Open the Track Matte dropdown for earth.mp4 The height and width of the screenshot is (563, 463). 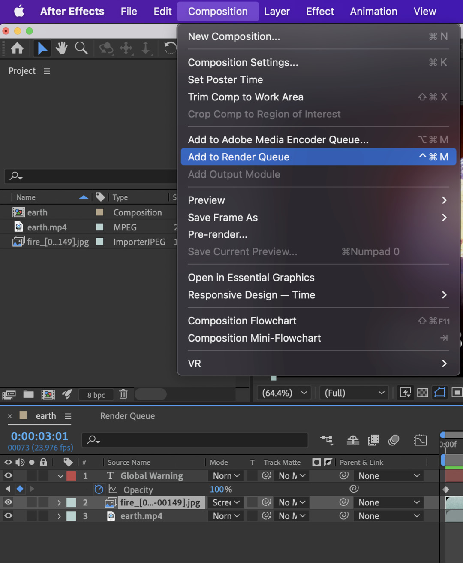point(292,516)
